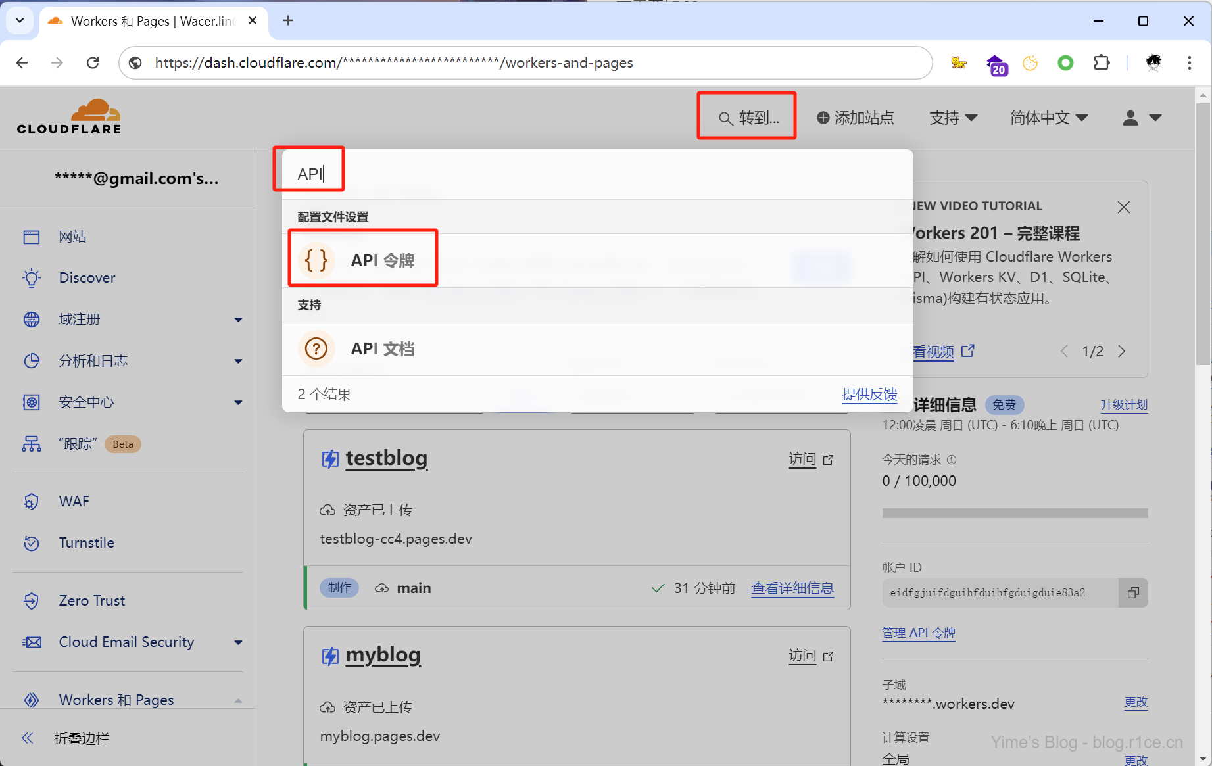Viewport: 1212px width, 766px height.
Task: Open the user account profile menu
Action: 1141,118
